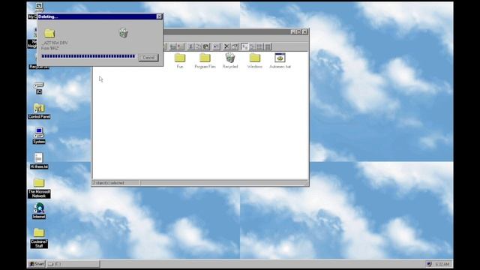Open the Coolname7 Stuff desktop folder
This screenshot has height=270, width=480.
pos(39,238)
